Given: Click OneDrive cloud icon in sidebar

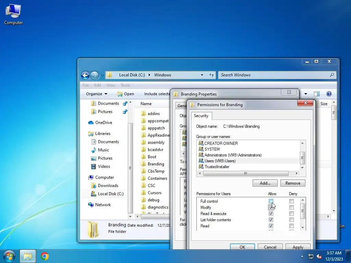Looking at the screenshot, I should 90,123.
